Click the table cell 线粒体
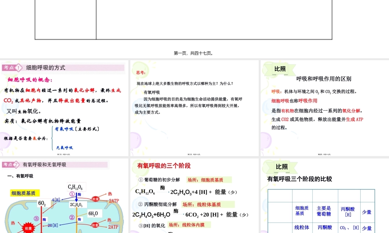 302,227
